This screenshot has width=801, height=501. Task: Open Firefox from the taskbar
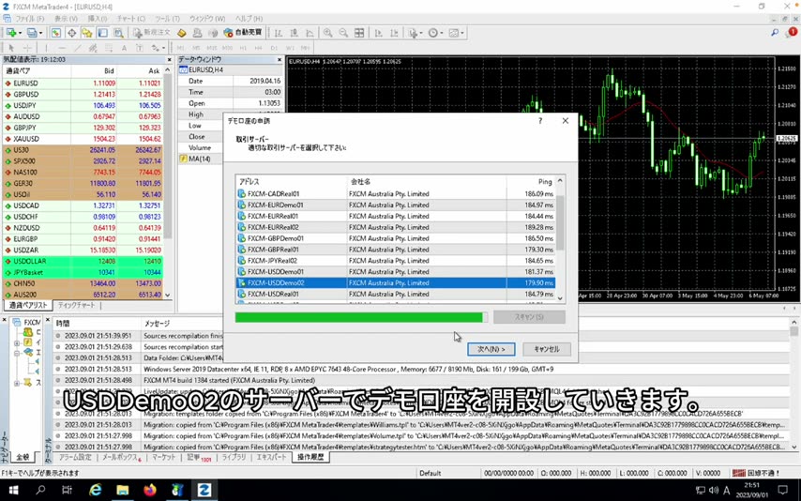(x=150, y=490)
